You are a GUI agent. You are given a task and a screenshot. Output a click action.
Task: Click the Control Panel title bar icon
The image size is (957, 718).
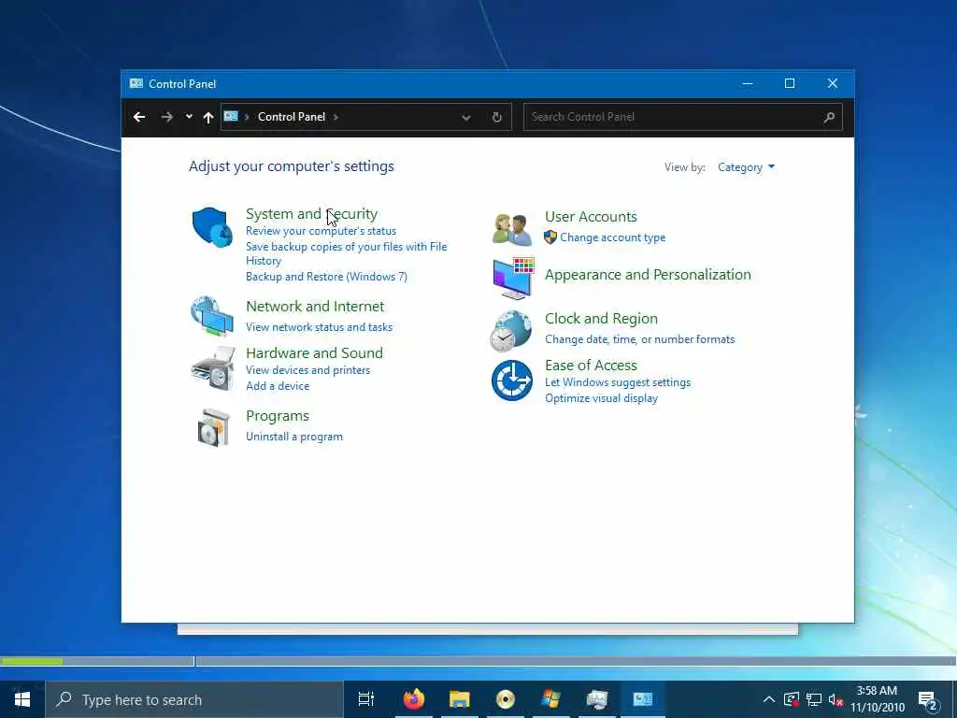[136, 83]
